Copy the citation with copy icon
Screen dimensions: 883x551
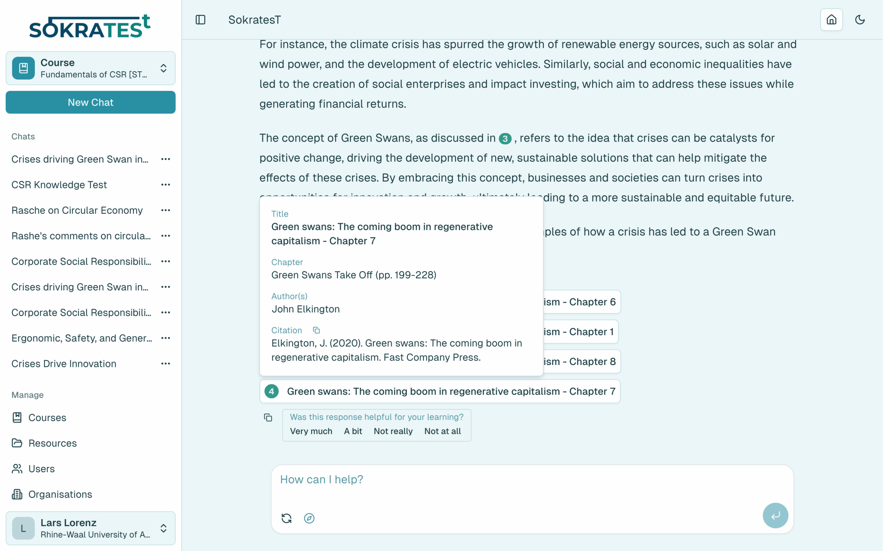[x=316, y=330]
